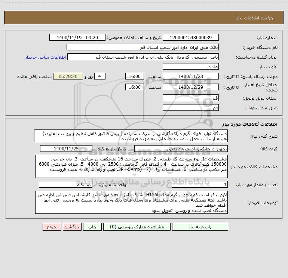Screen dimensions: 288x278
Task: Click the general description شرح کلی نیاز box
Action: (x=131, y=136)
